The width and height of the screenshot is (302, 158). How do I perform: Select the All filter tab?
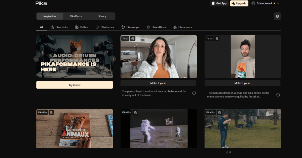pyautogui.click(x=42, y=27)
